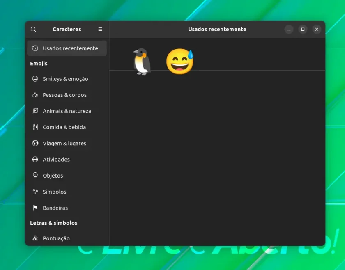The image size is (345, 270).
Task: Browse Animais & natureza emojis
Action: (67, 111)
